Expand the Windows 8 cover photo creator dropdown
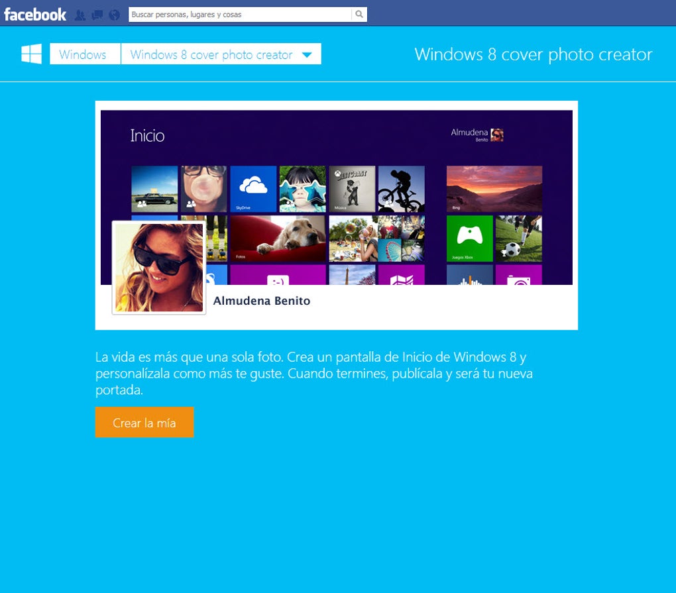676x593 pixels. click(x=221, y=54)
